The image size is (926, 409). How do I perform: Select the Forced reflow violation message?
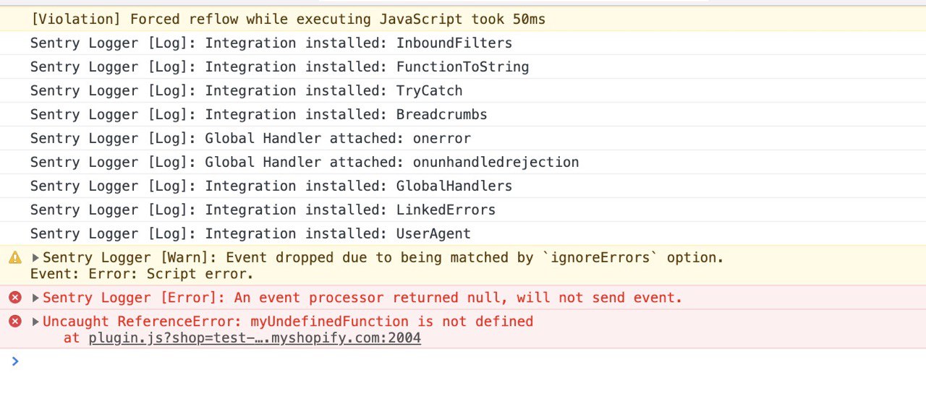[x=463, y=20]
